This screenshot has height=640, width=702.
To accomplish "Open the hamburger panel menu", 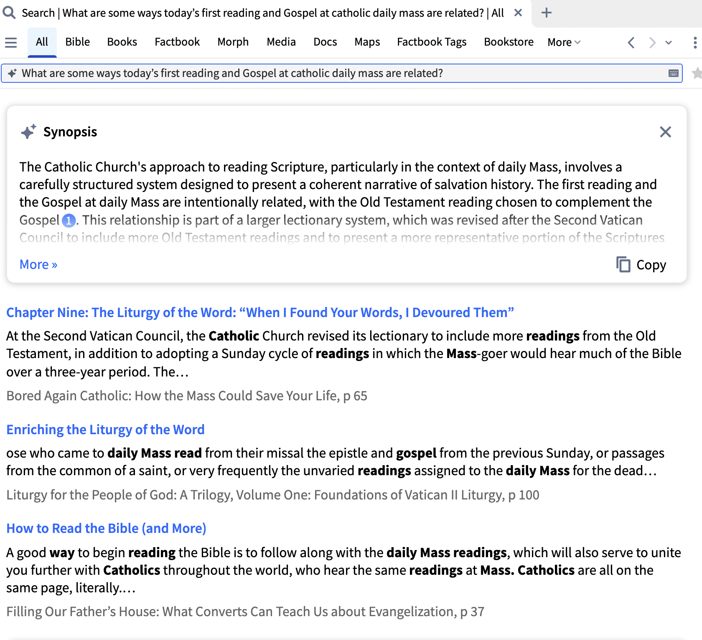I will tap(11, 42).
